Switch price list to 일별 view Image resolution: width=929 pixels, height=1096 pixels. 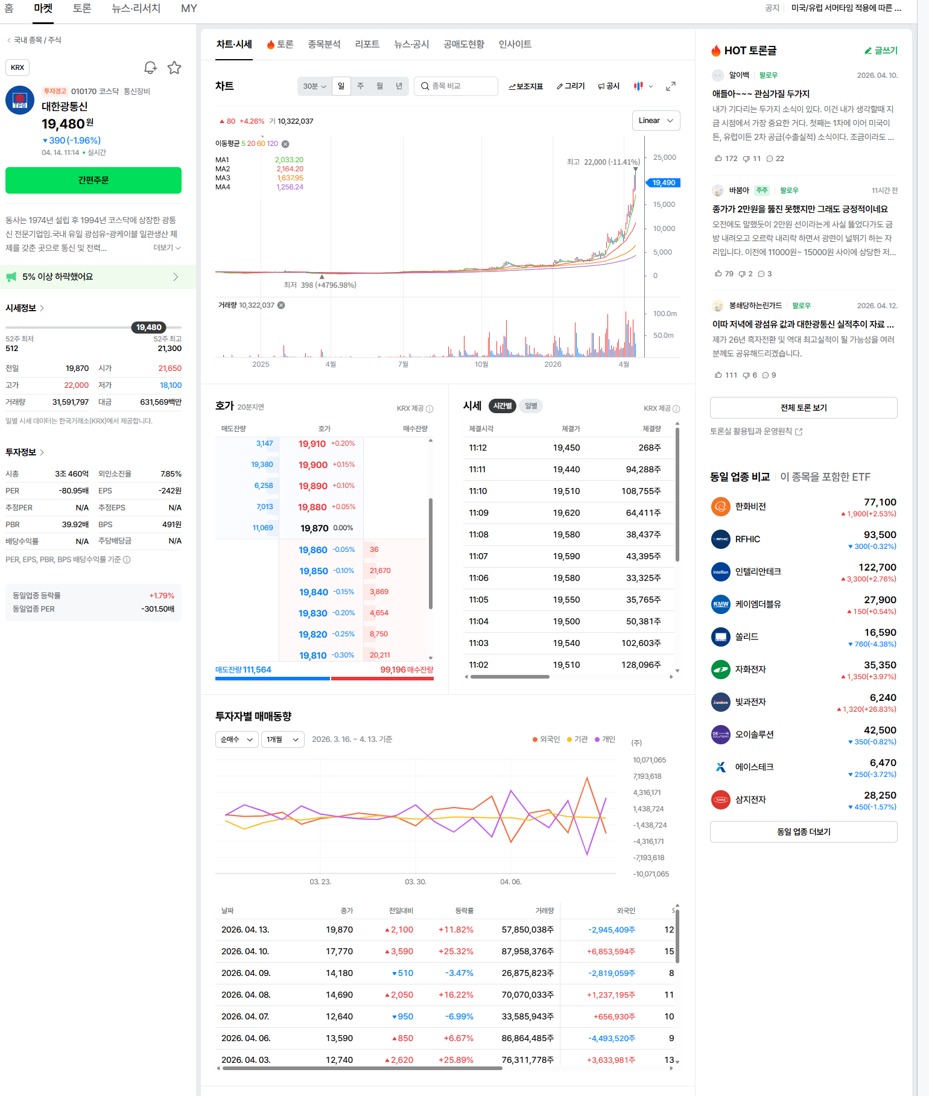531,406
